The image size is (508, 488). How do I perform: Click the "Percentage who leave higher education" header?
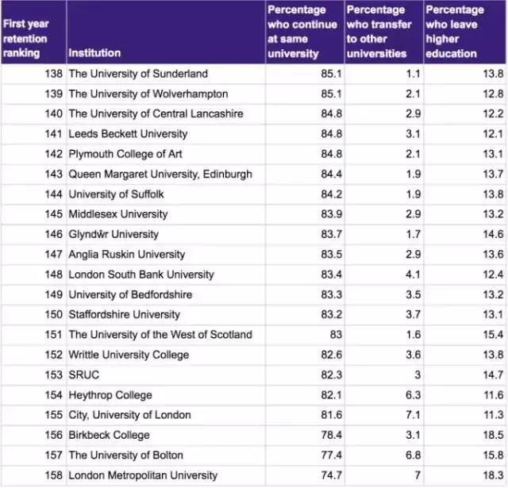click(464, 32)
